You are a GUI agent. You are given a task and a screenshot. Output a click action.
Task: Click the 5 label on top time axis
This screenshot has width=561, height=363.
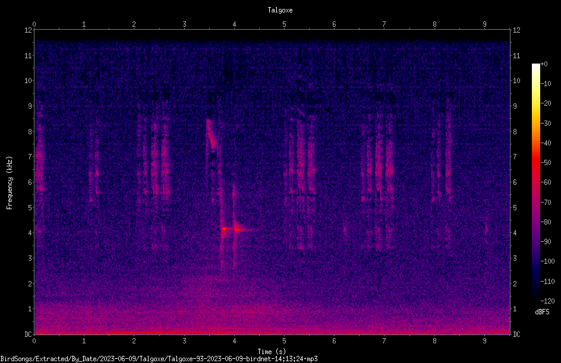point(284,24)
